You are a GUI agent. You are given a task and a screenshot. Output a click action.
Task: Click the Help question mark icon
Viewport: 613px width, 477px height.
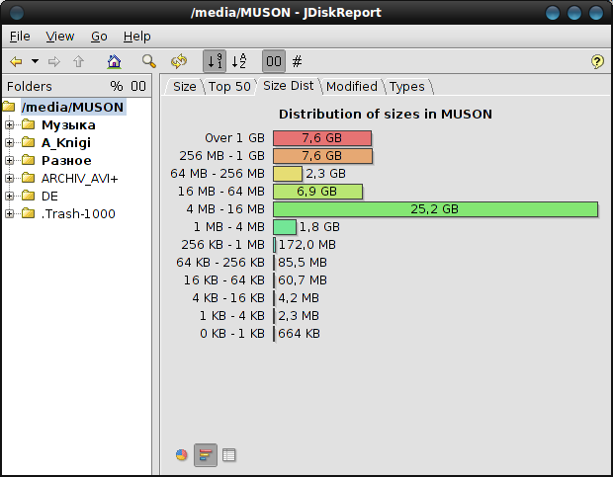(x=597, y=61)
